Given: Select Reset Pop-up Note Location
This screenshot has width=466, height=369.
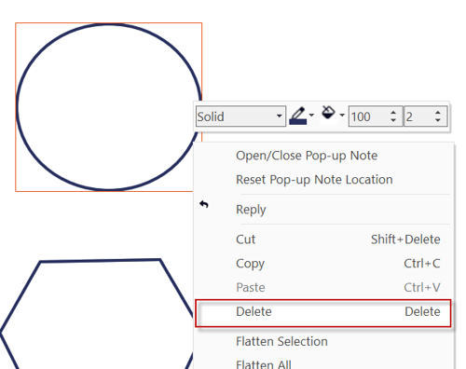Looking at the screenshot, I should [x=323, y=180].
